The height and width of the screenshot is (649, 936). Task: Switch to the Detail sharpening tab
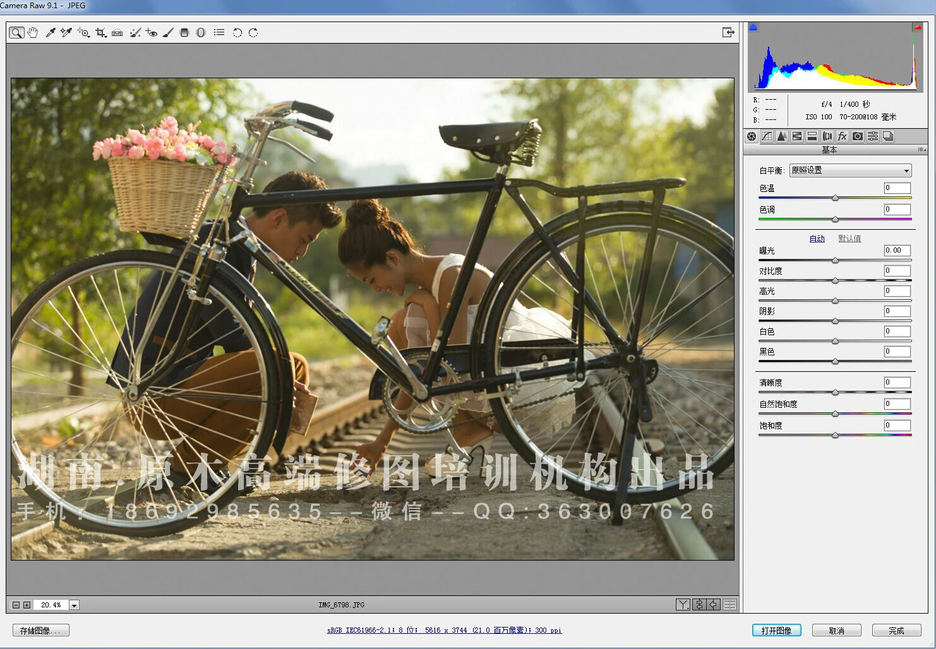coord(782,136)
